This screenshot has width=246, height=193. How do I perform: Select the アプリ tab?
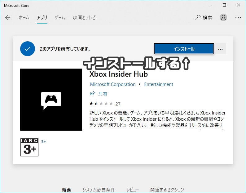coord(42,17)
